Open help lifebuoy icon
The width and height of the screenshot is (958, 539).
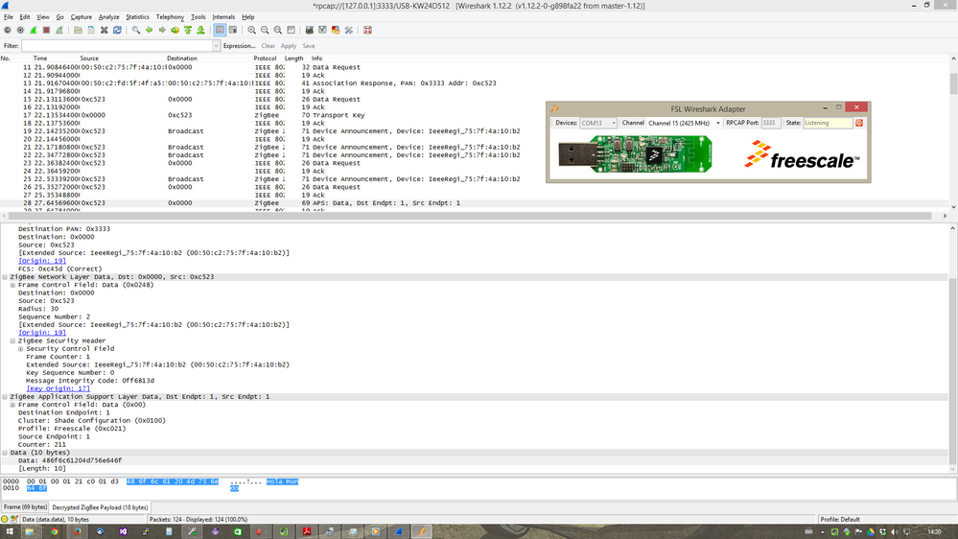(368, 30)
